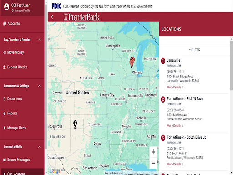The height and width of the screenshot is (175, 233).
Task: Click the Minneapolis label on map
Action: click(112, 46)
